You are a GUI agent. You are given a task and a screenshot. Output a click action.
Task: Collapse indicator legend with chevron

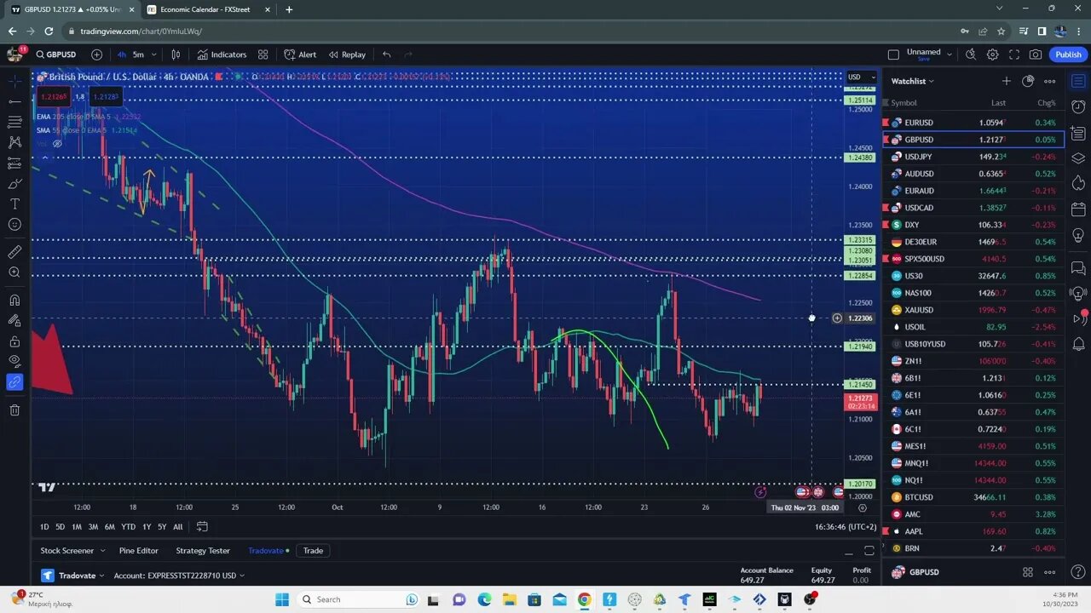pyautogui.click(x=44, y=158)
